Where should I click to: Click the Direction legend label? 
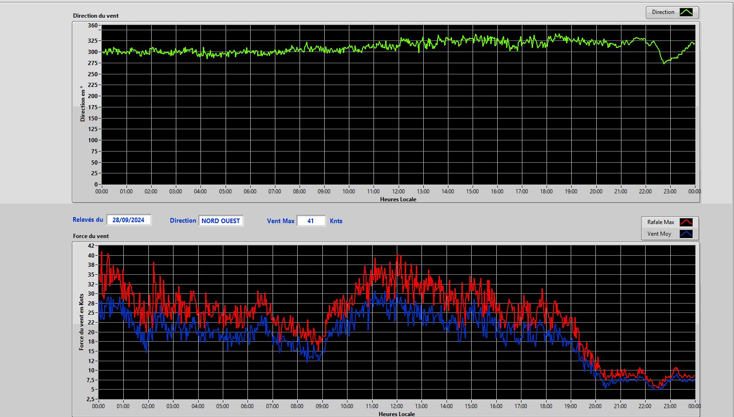[663, 12]
